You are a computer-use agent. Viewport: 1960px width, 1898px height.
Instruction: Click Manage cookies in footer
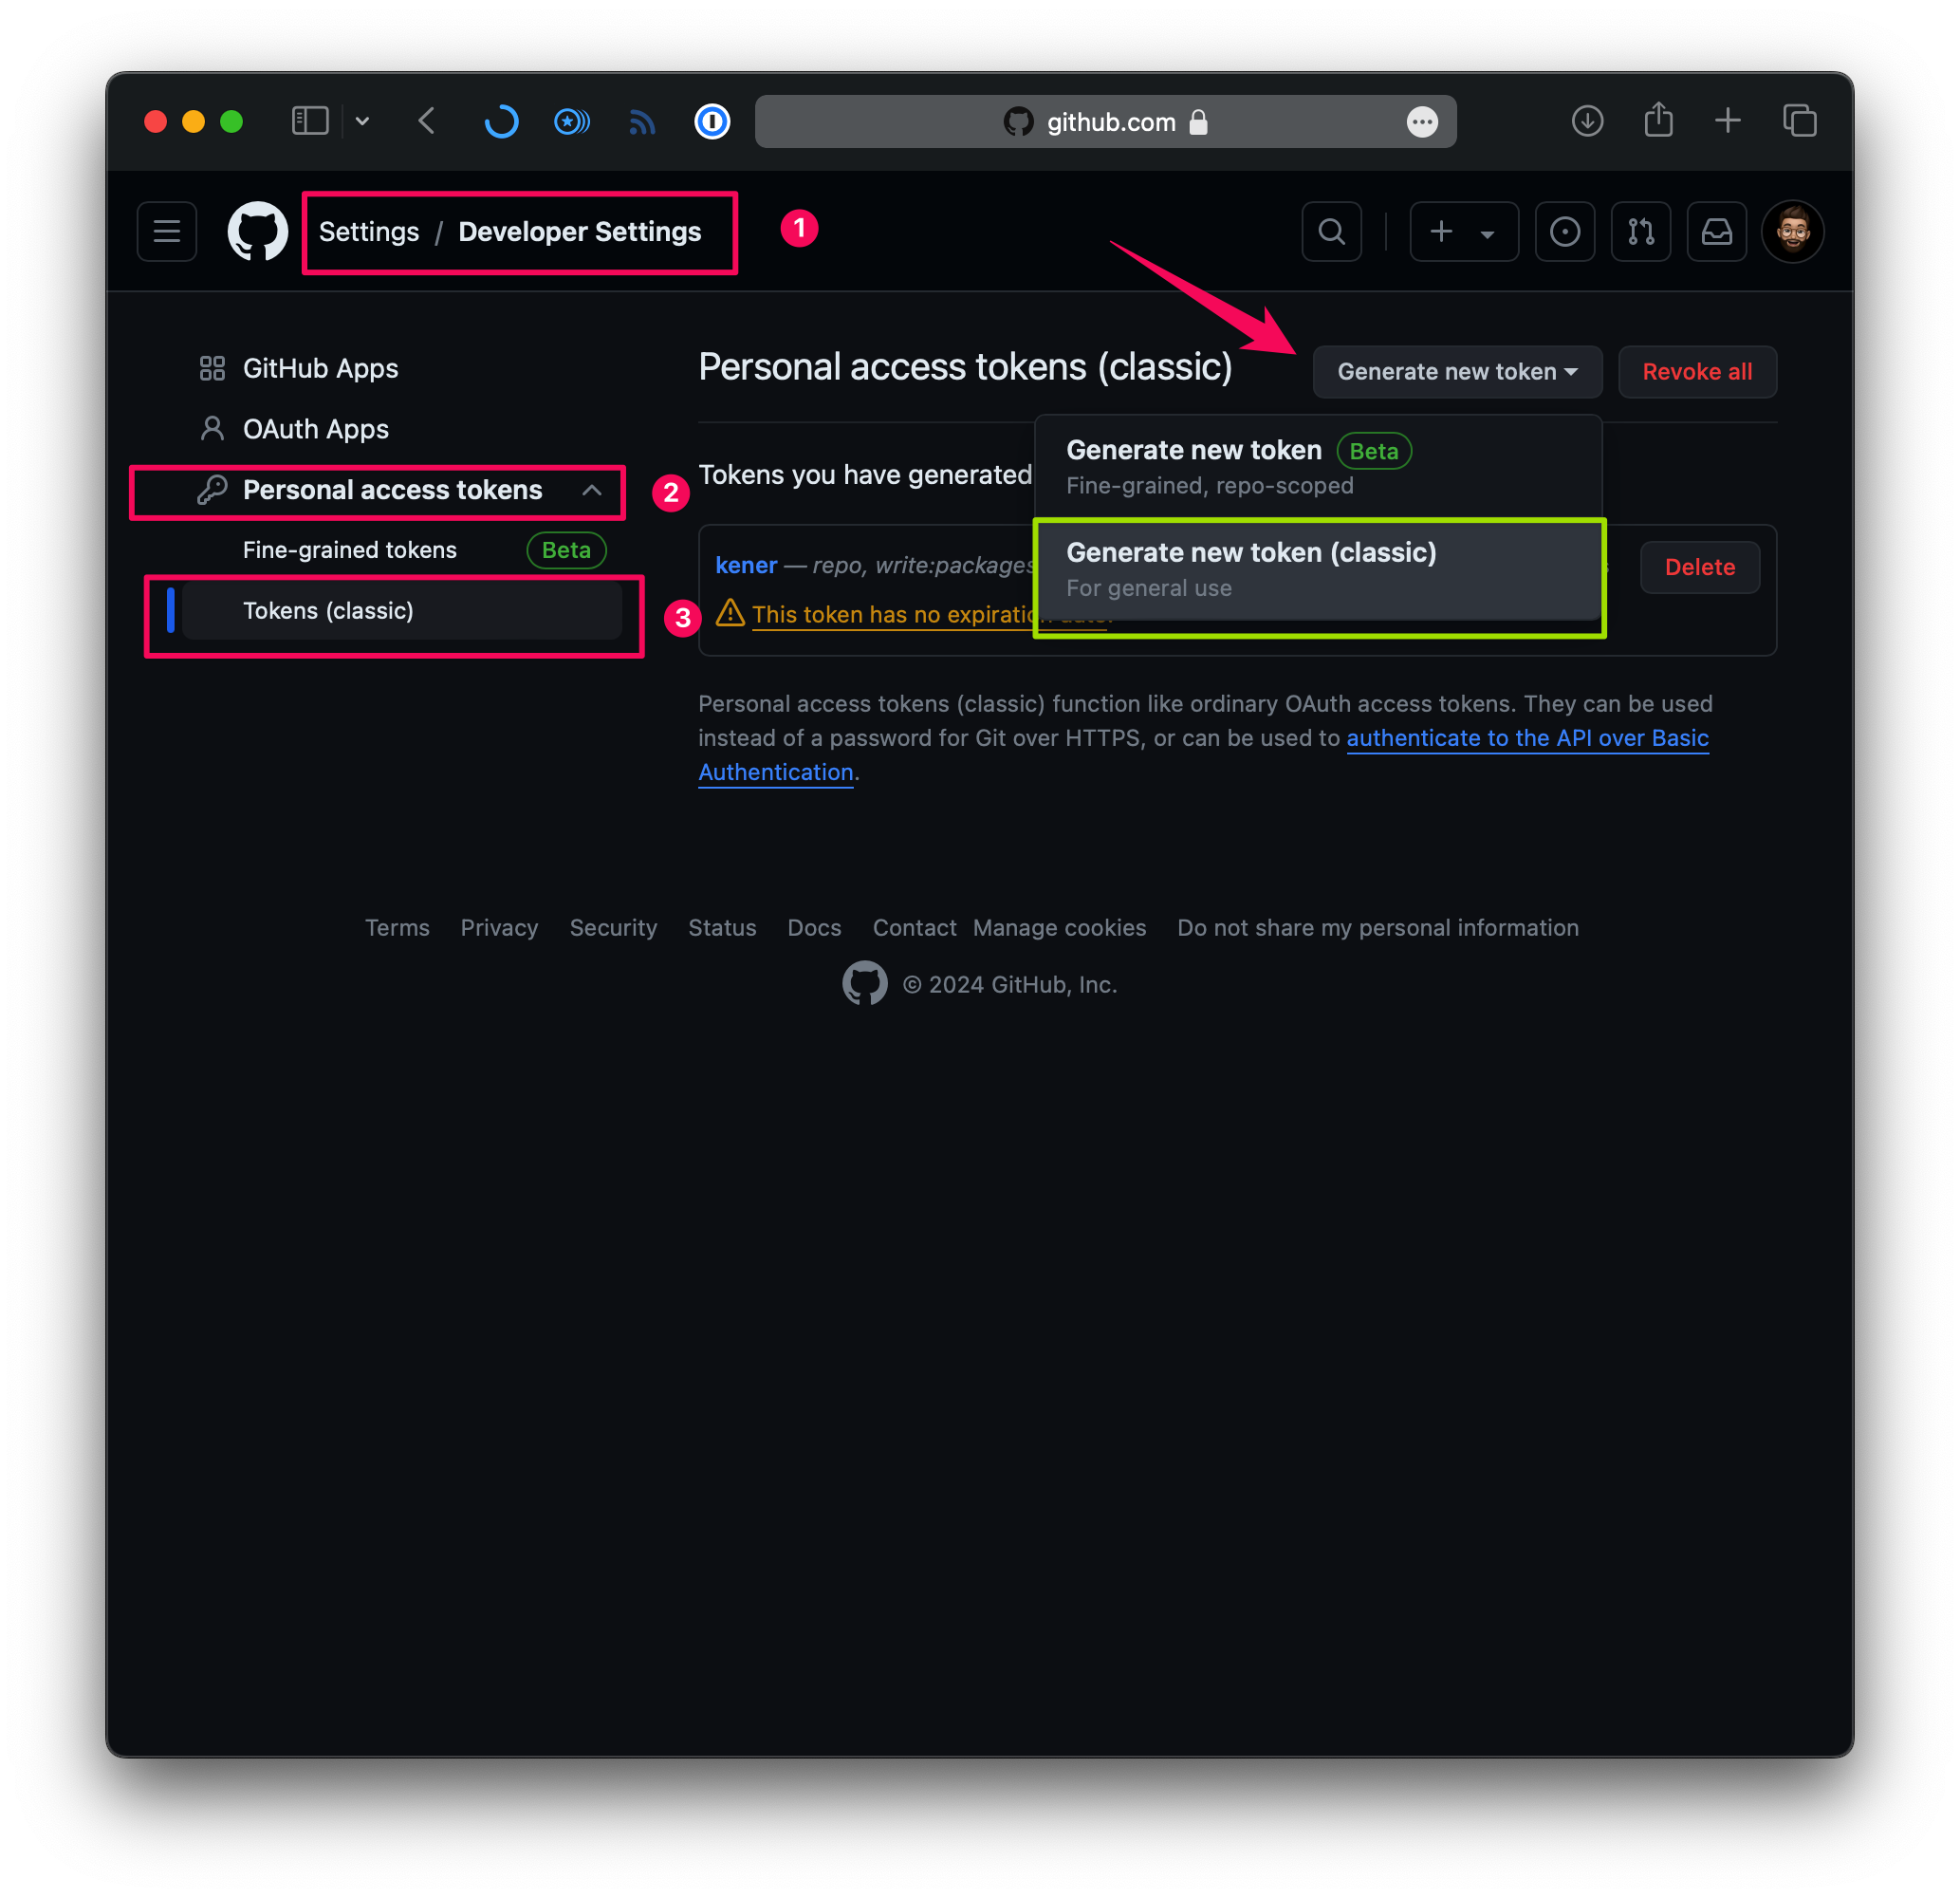(1059, 927)
